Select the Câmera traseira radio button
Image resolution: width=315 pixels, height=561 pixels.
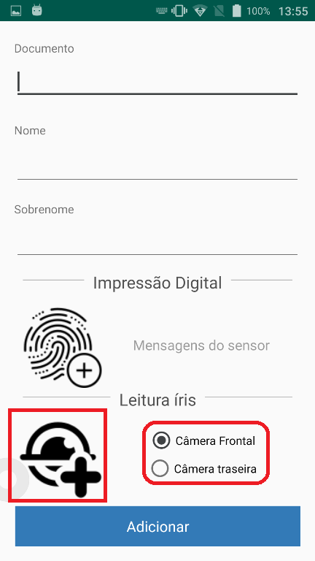coord(160,468)
